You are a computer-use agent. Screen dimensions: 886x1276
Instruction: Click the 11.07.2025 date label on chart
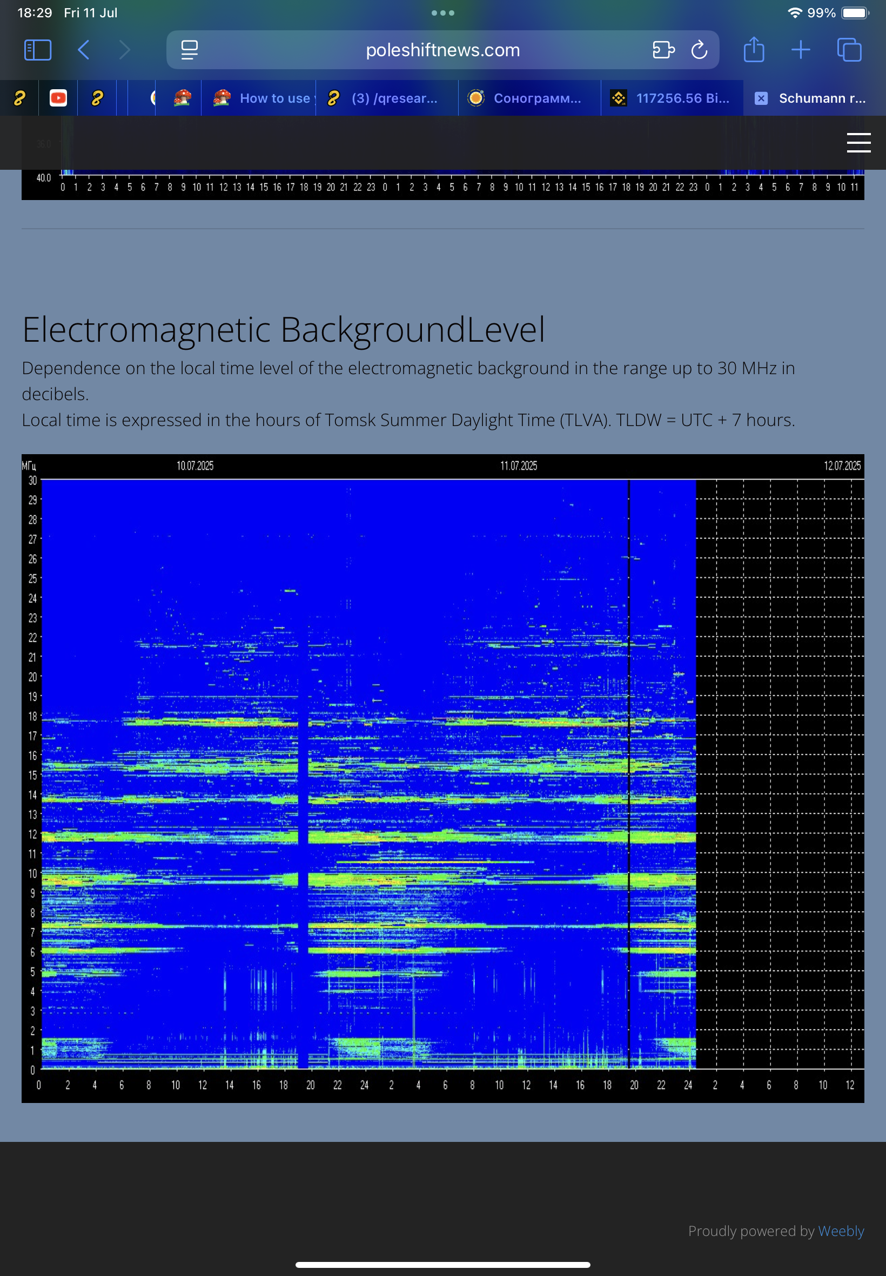pyautogui.click(x=519, y=466)
